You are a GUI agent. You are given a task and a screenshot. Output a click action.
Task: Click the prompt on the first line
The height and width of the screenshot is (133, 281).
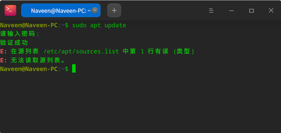click(34, 25)
